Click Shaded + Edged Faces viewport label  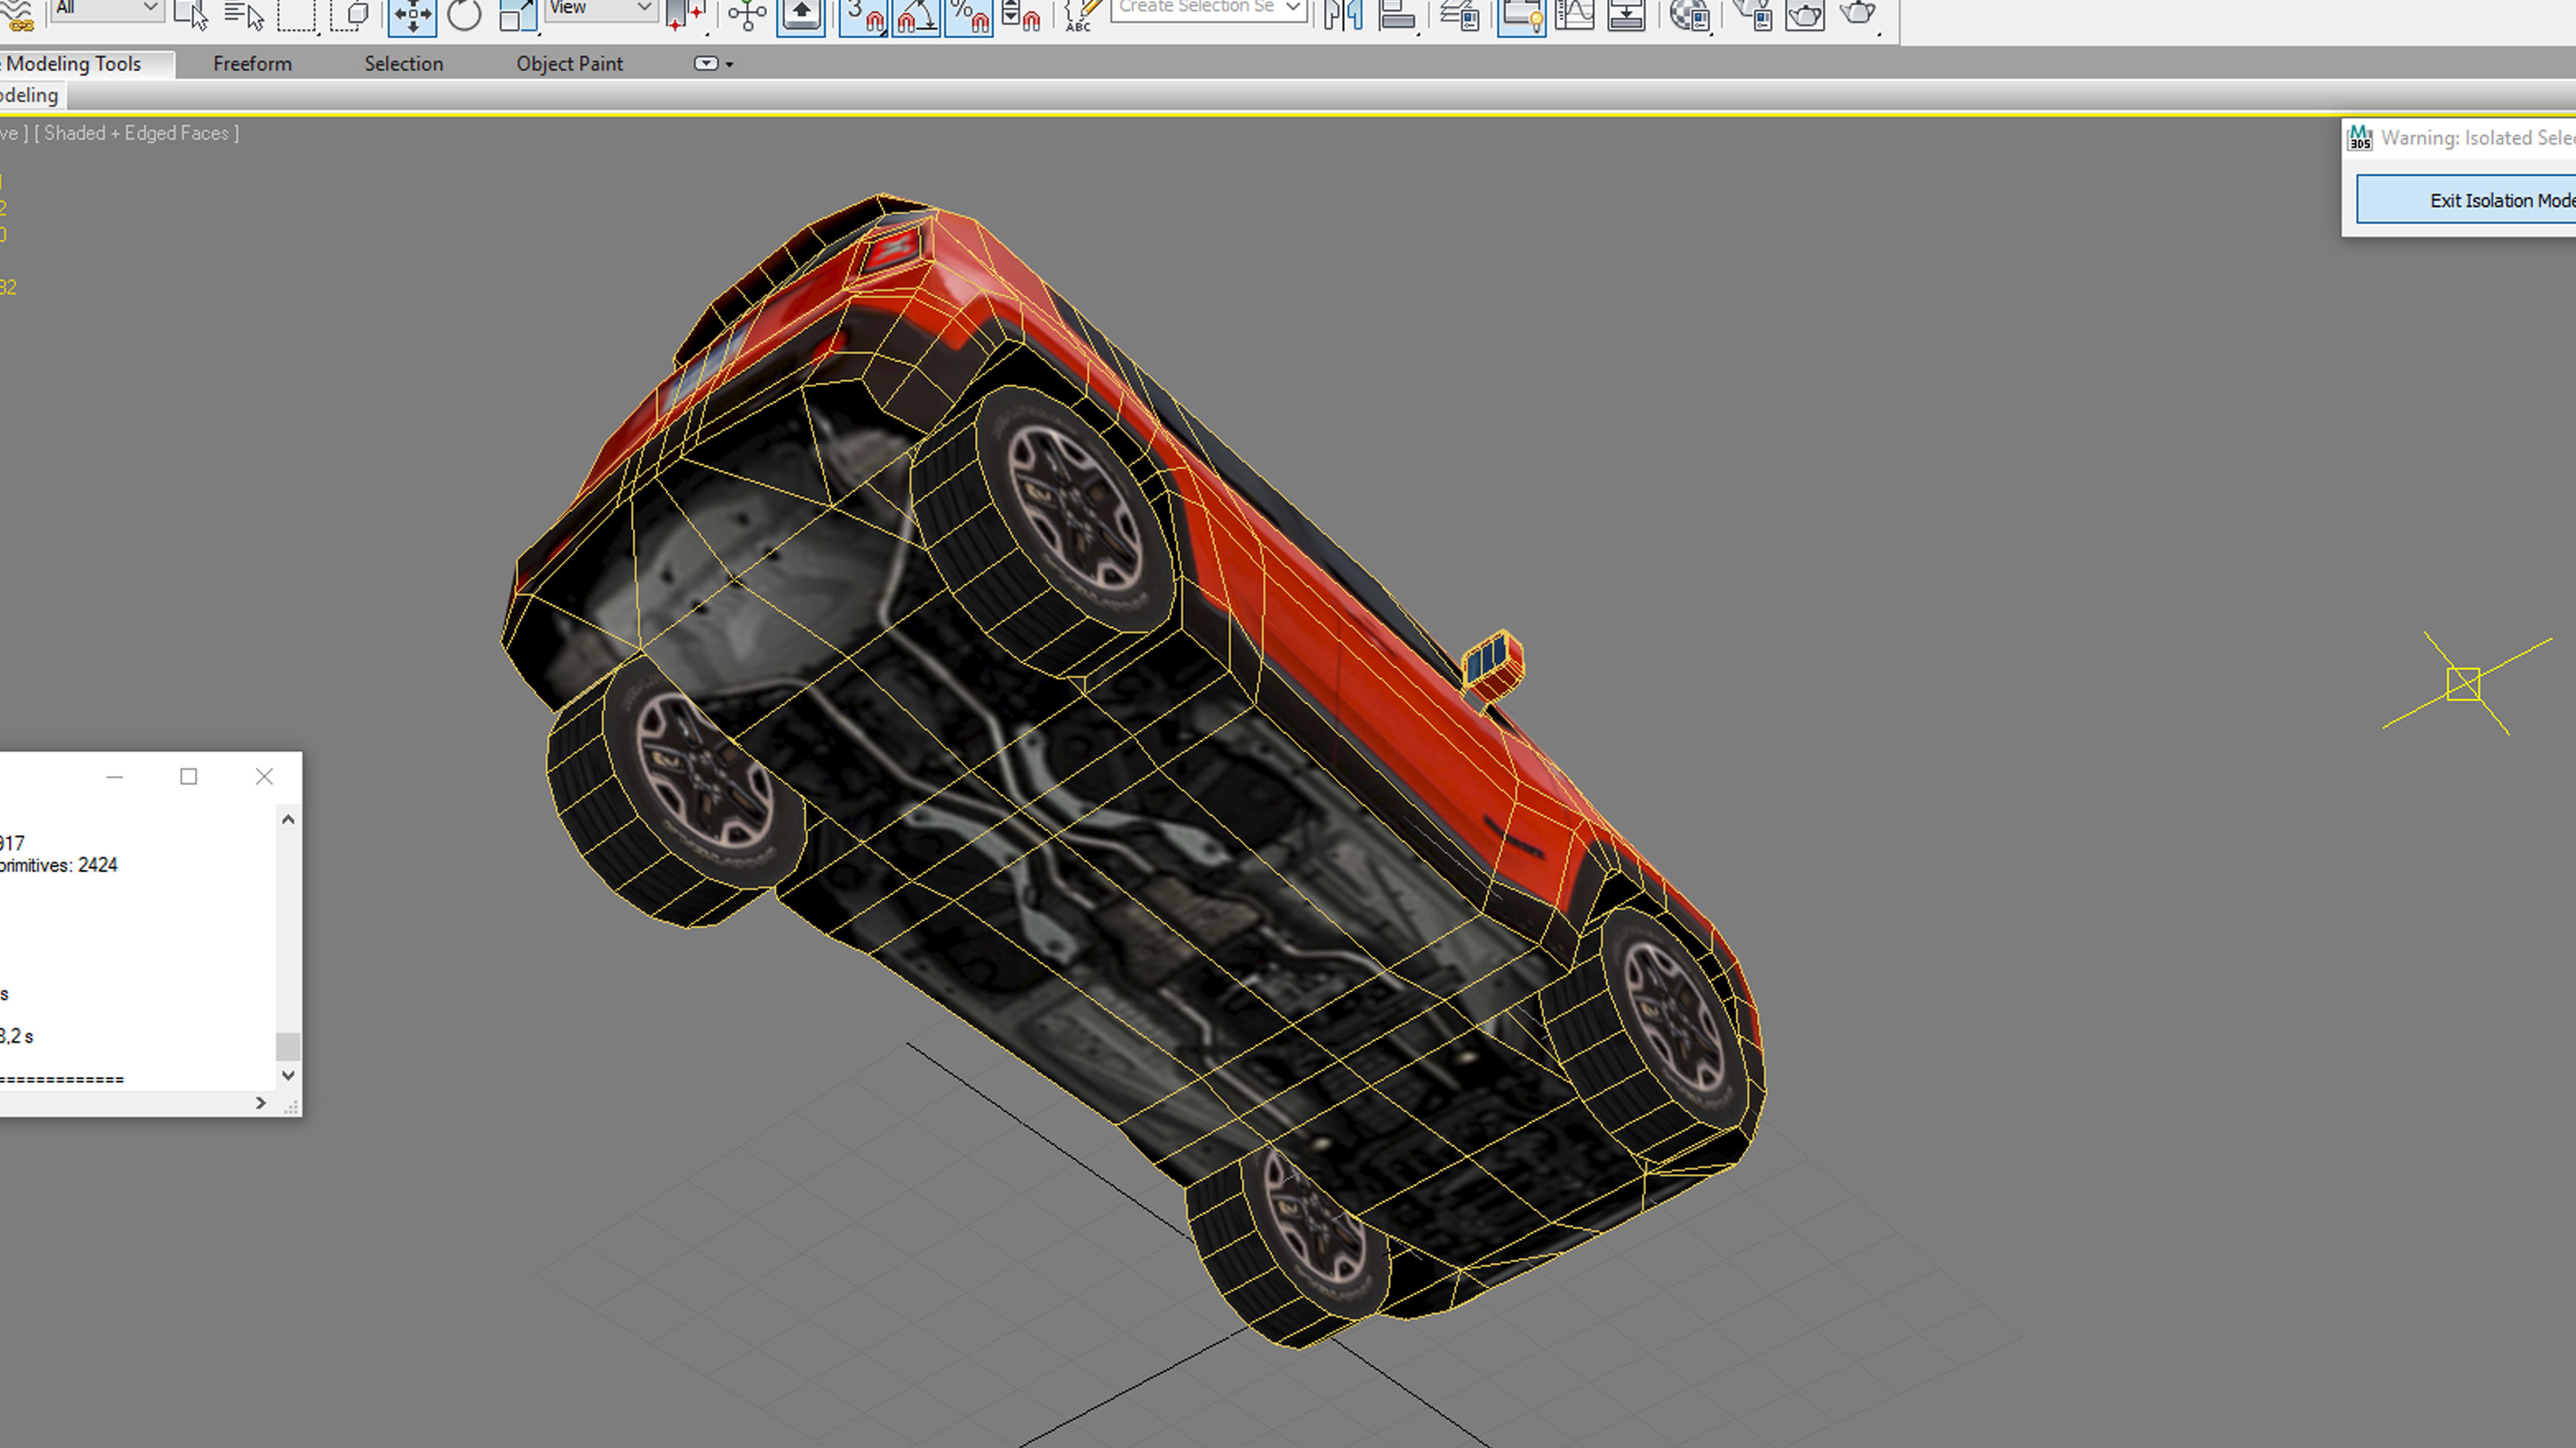tap(136, 133)
